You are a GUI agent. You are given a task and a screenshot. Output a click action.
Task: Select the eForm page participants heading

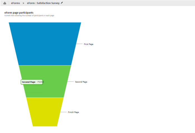point(19,13)
